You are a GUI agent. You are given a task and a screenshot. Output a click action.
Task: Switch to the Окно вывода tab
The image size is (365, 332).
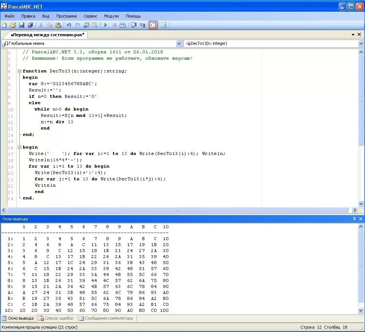18,318
